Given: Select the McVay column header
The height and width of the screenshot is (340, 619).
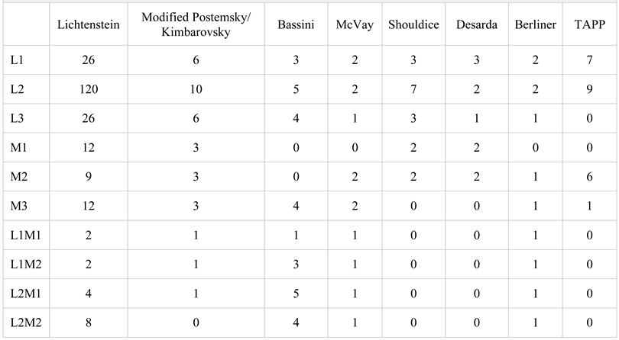Looking at the screenshot, I should [x=353, y=25].
